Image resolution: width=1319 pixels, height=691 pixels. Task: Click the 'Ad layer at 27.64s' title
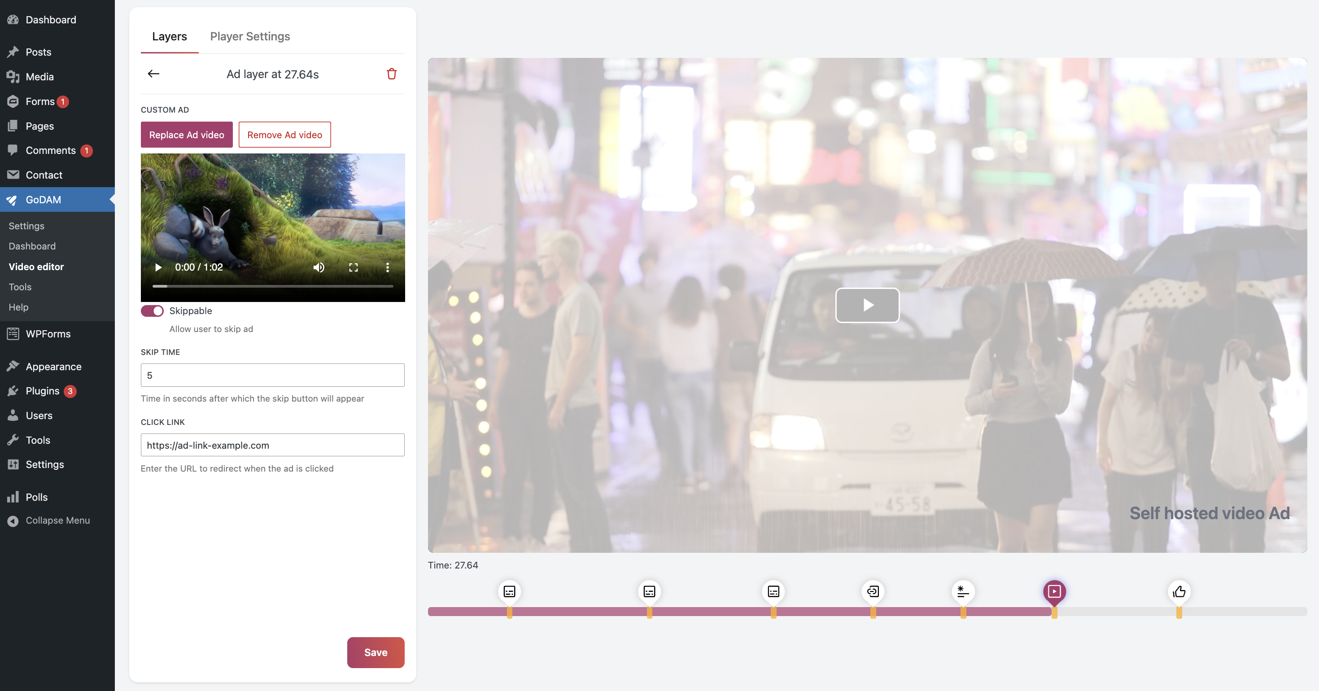pyautogui.click(x=272, y=74)
